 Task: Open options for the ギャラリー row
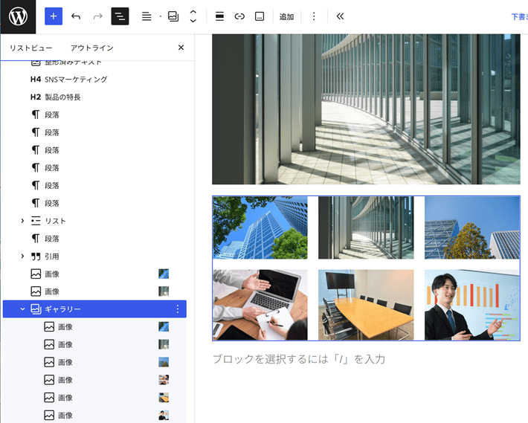[x=178, y=309]
